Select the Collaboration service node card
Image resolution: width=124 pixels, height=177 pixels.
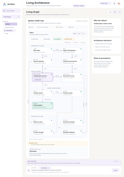click(x=43, y=77)
